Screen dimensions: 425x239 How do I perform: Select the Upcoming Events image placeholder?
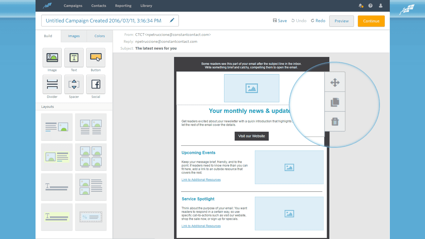tap(289, 167)
